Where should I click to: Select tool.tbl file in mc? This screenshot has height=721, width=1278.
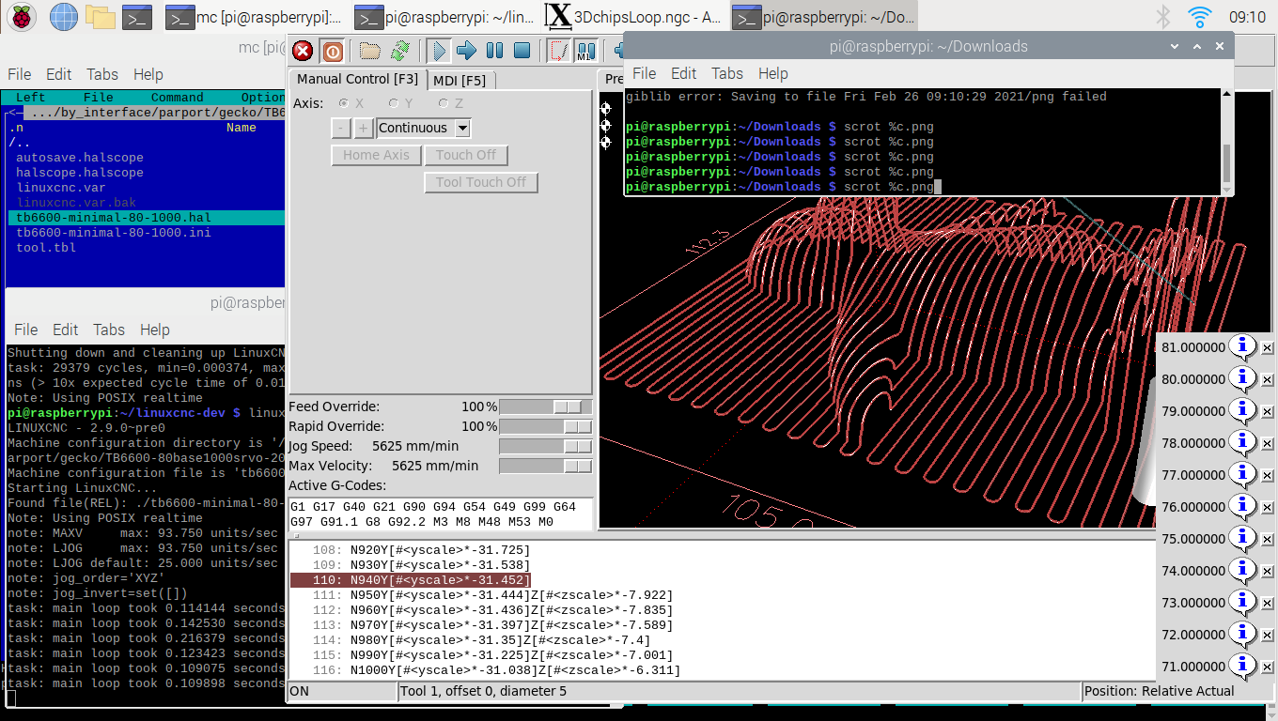coord(46,248)
